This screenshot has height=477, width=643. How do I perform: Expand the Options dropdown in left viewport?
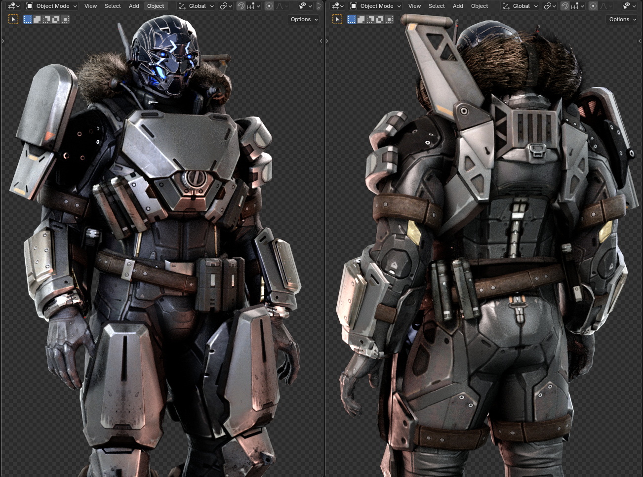click(x=304, y=19)
